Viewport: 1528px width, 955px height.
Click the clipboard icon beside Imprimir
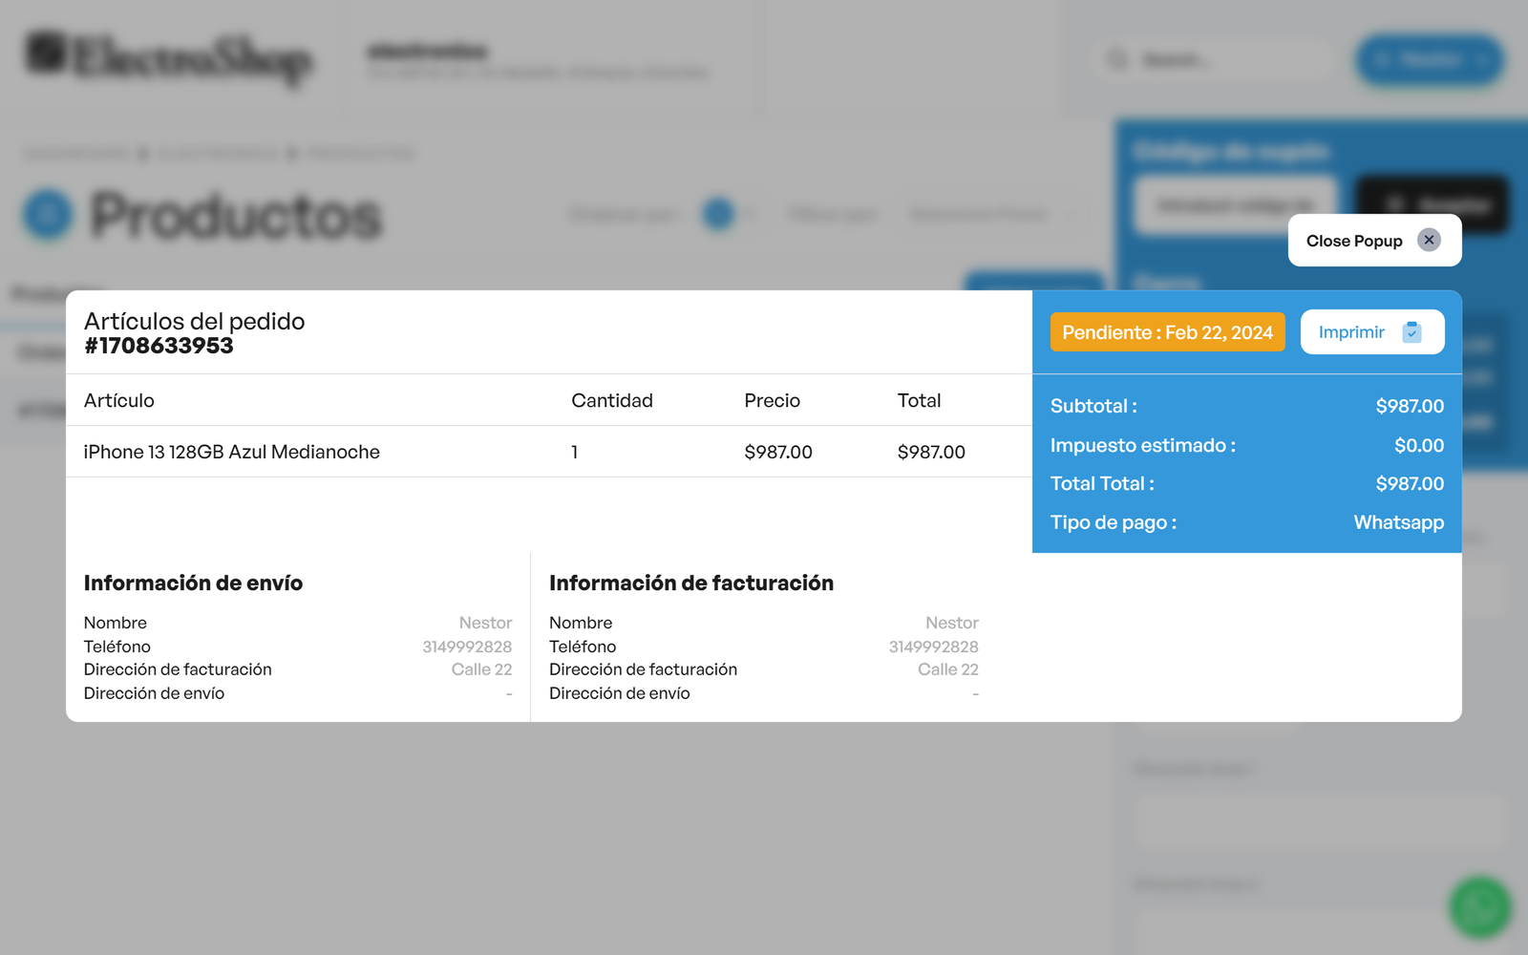coord(1411,332)
